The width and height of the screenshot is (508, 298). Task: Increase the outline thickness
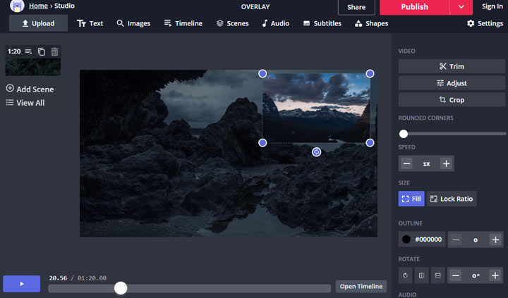tap(496, 240)
